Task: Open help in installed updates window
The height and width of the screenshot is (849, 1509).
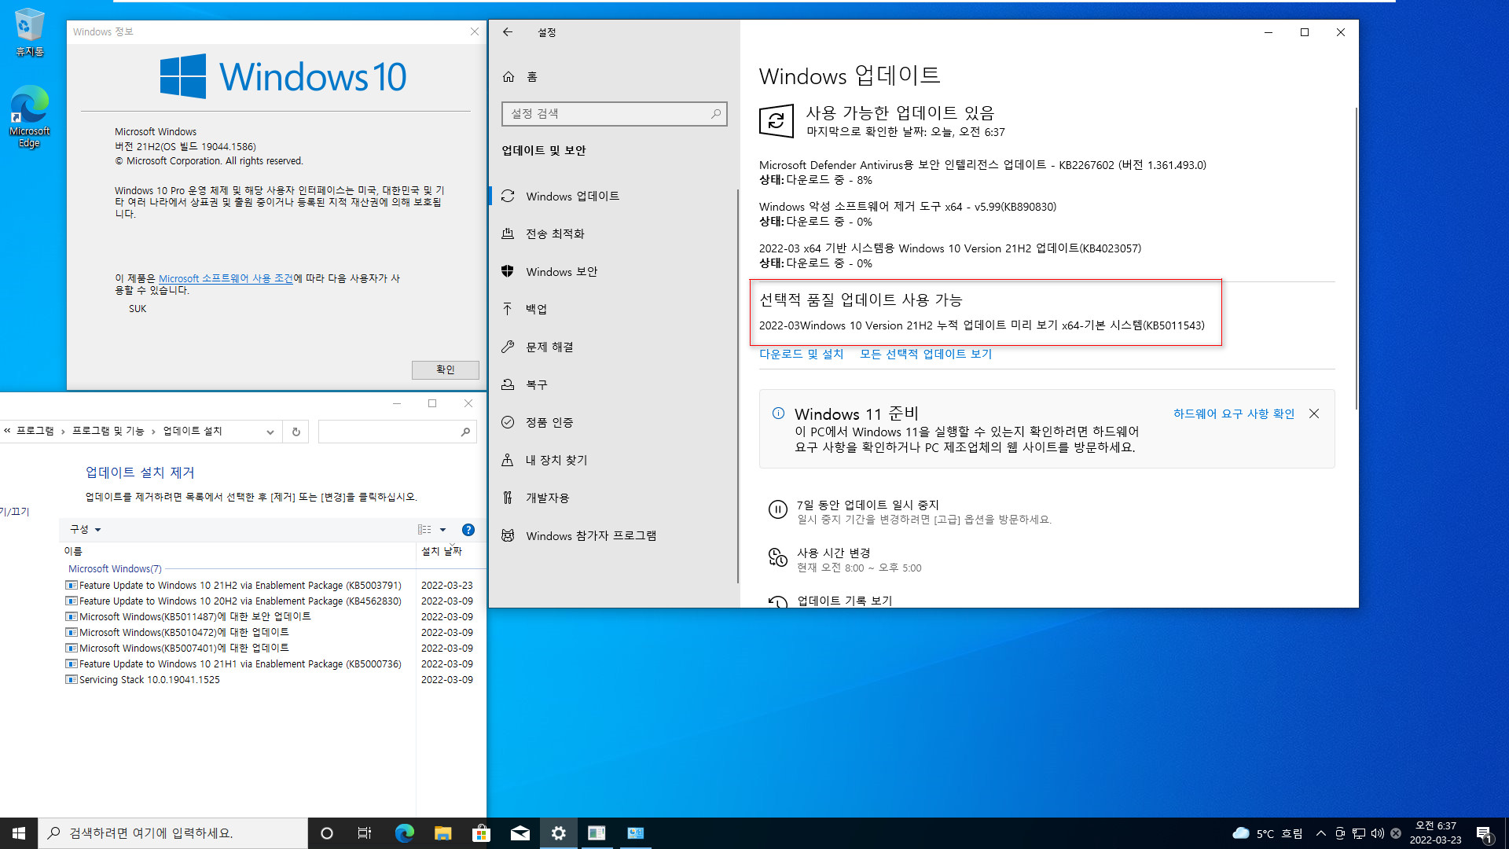Action: click(468, 530)
